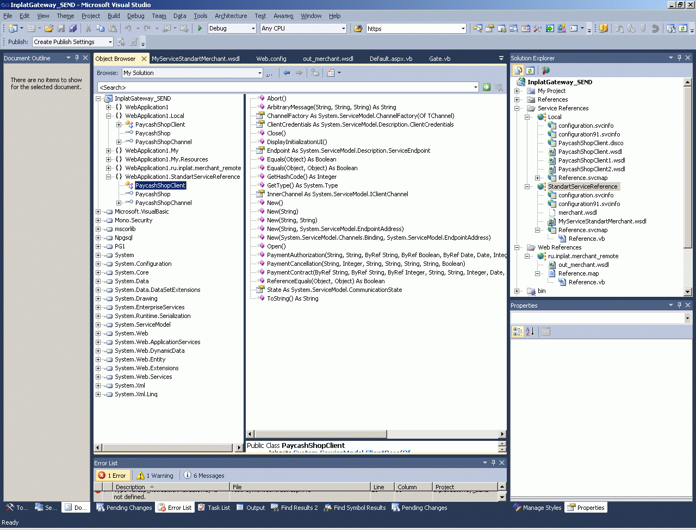Toggle auto-hide pin on Solution Explorer
Screen dimensions: 696x530
coord(680,58)
